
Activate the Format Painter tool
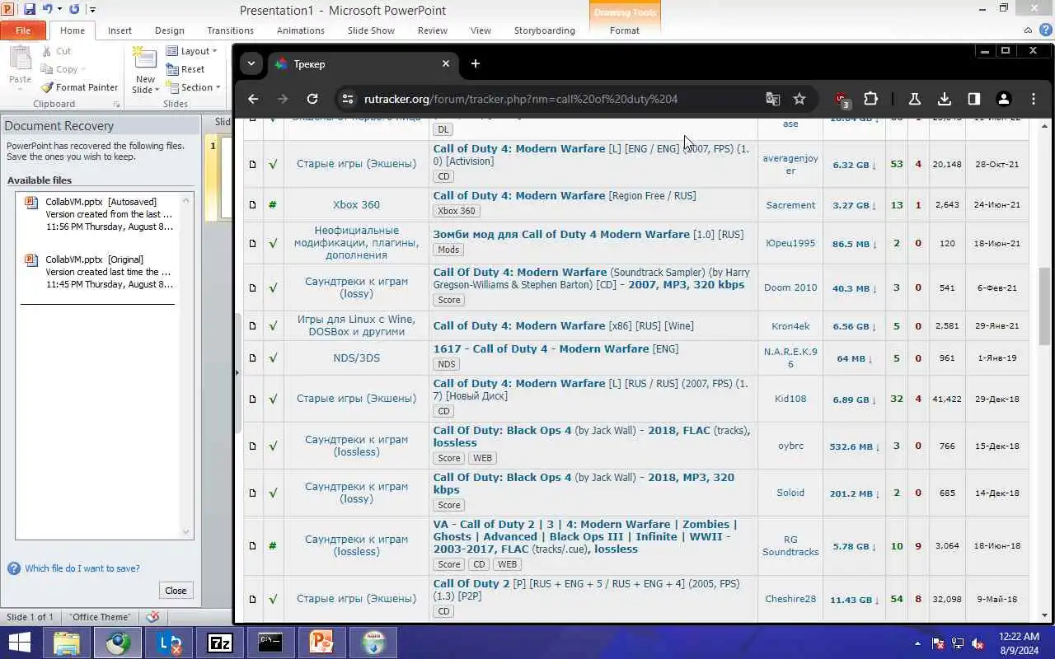(x=79, y=87)
